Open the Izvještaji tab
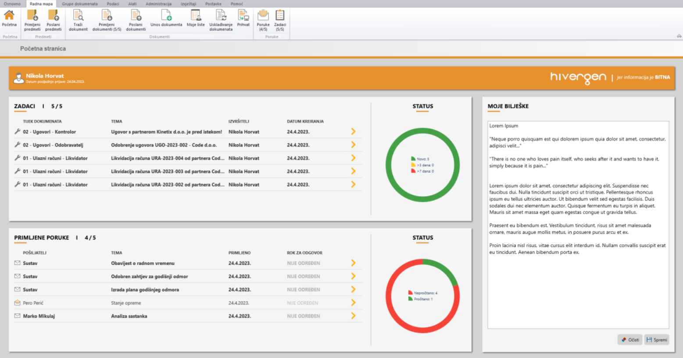 (x=189, y=4)
